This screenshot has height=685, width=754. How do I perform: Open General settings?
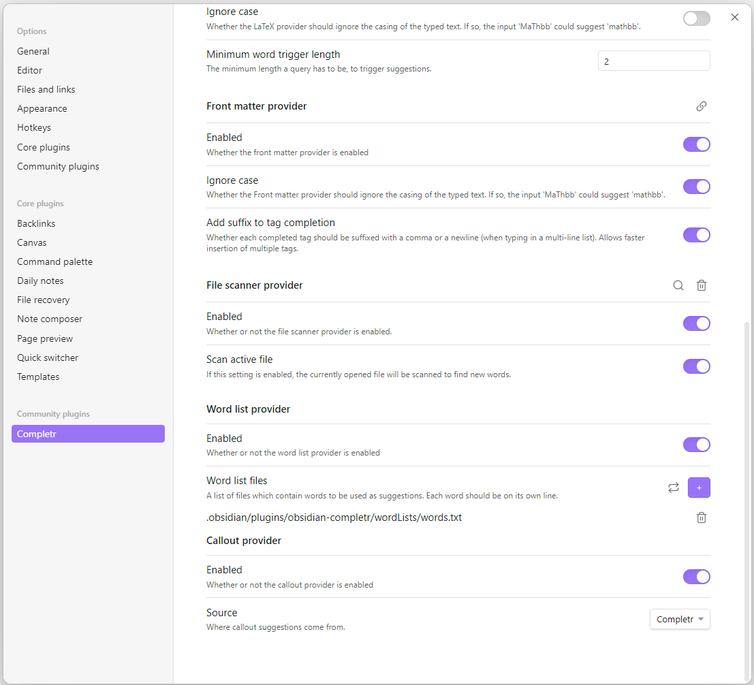(88, 52)
